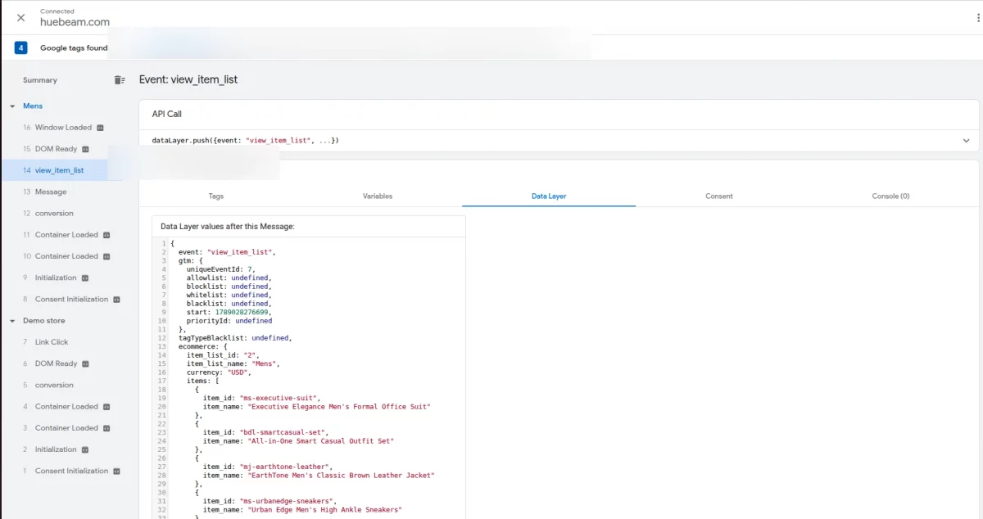Select event 15 DOM Ready

pyautogui.click(x=56, y=149)
